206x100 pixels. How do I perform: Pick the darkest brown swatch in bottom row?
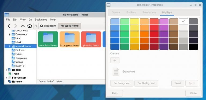(x=174, y=47)
